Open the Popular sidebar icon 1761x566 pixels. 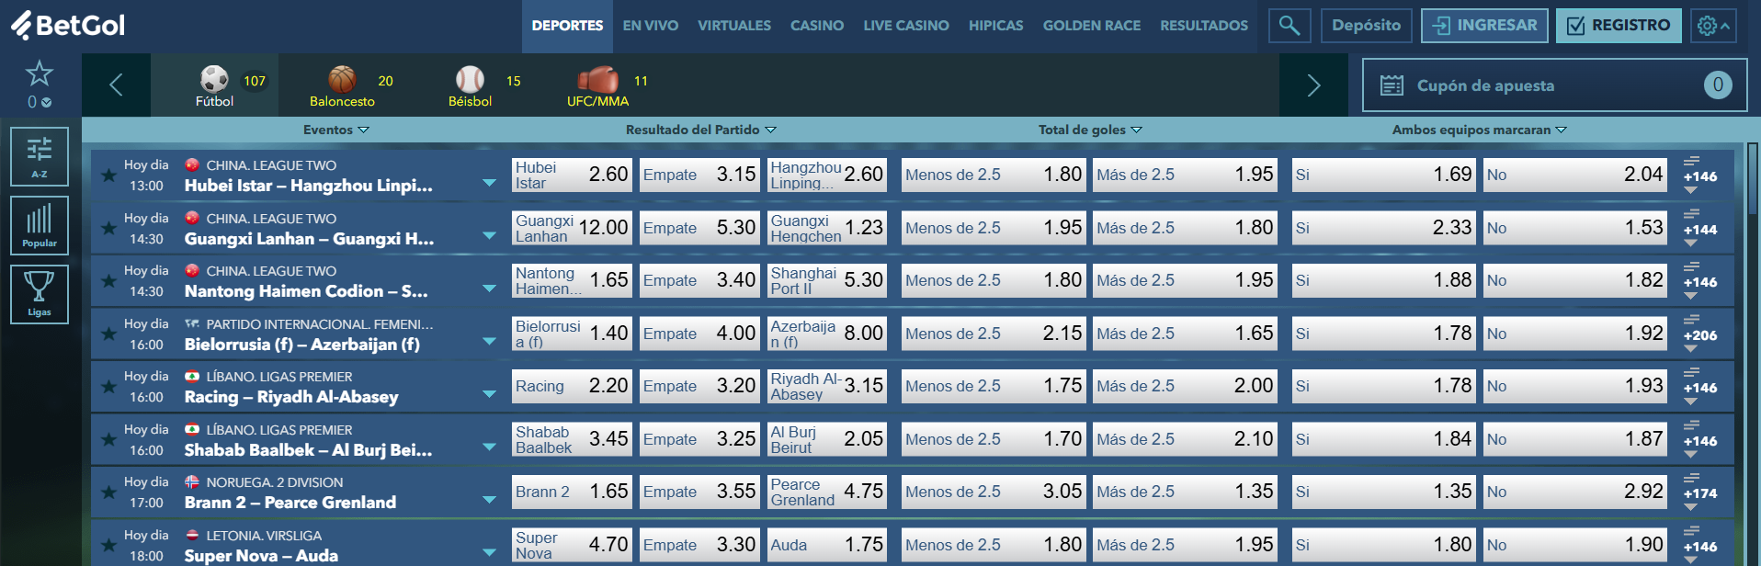click(40, 225)
